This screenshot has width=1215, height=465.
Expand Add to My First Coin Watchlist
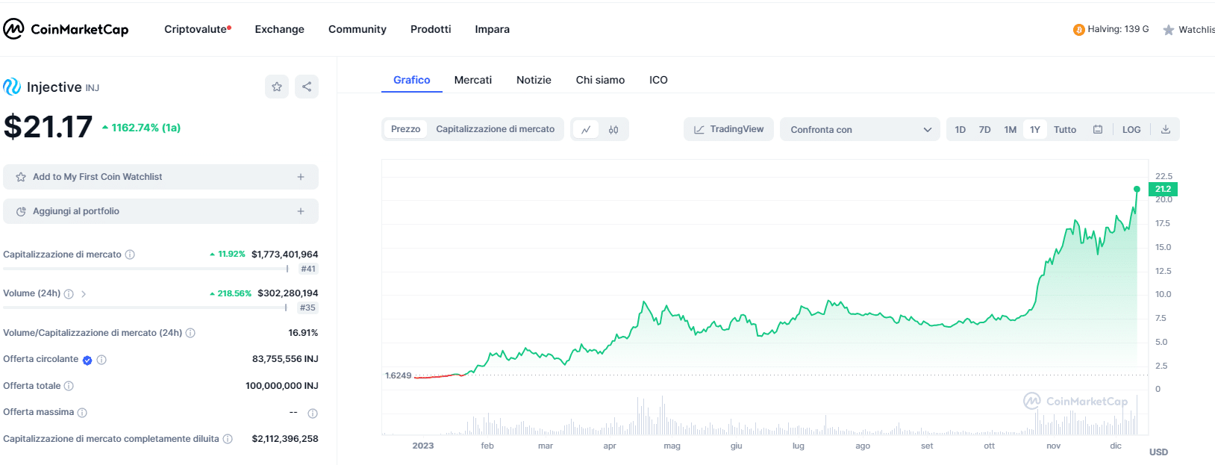[160, 177]
